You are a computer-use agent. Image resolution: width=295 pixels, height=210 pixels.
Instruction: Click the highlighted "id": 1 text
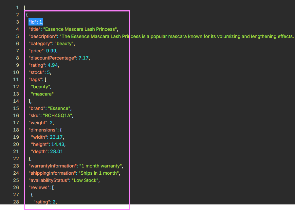pyautogui.click(x=36, y=22)
